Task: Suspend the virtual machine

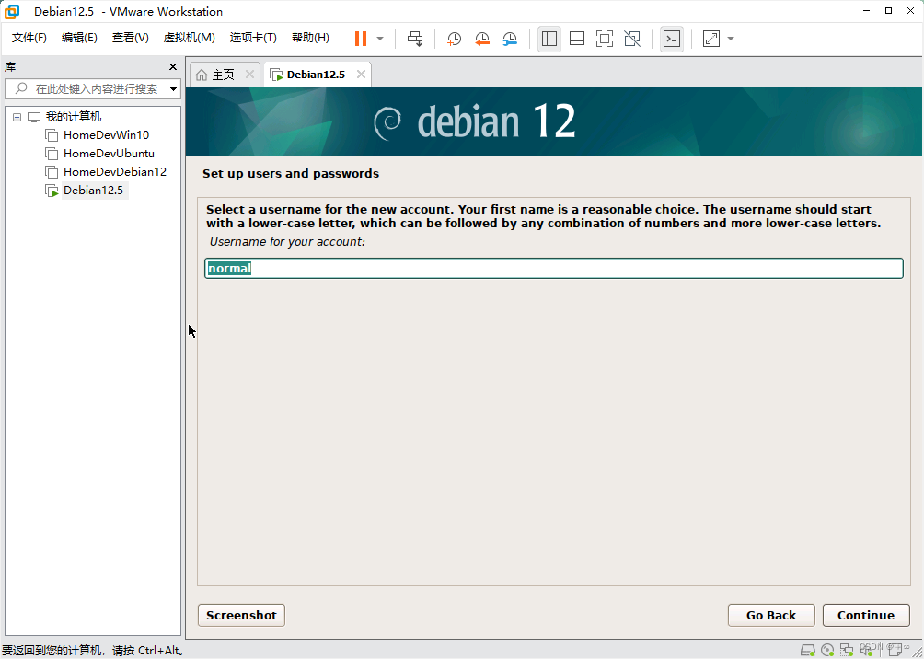Action: click(358, 38)
